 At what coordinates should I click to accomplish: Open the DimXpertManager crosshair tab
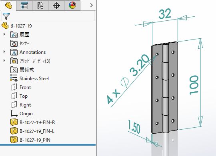[56, 6]
